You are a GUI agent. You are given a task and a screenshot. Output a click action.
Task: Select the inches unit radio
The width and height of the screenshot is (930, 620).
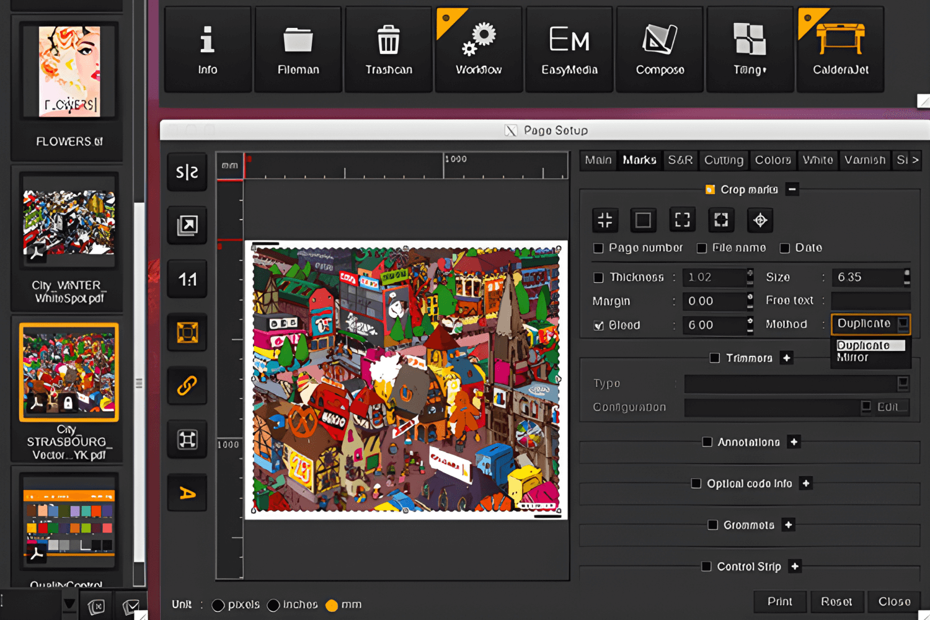[273, 605]
